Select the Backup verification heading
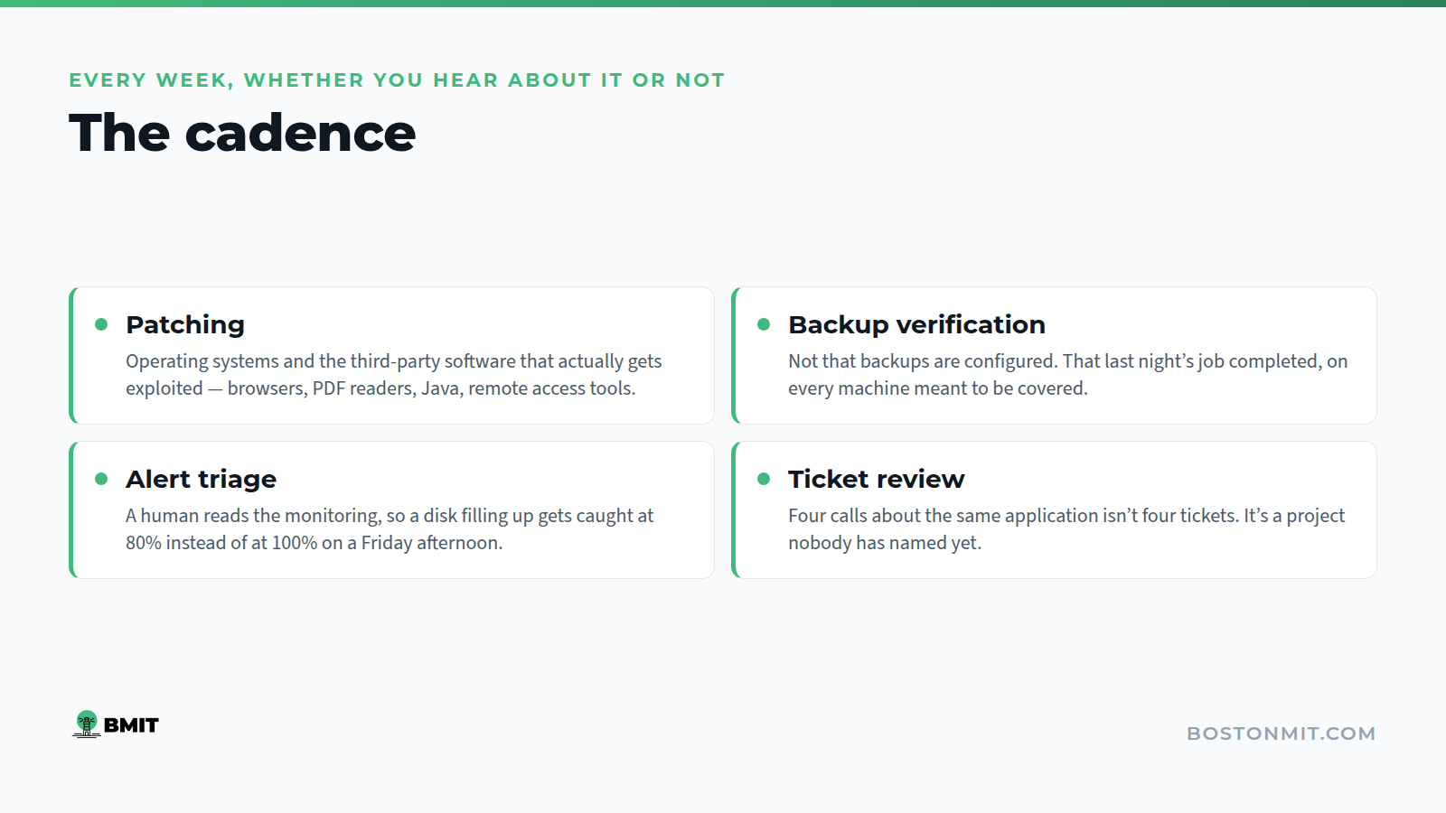Image resolution: width=1446 pixels, height=813 pixels. 916,324
